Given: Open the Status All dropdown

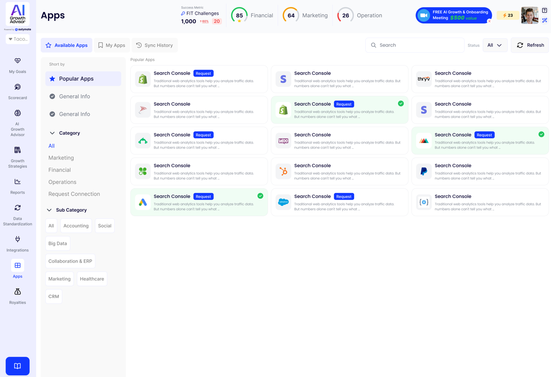Looking at the screenshot, I should 495,45.
